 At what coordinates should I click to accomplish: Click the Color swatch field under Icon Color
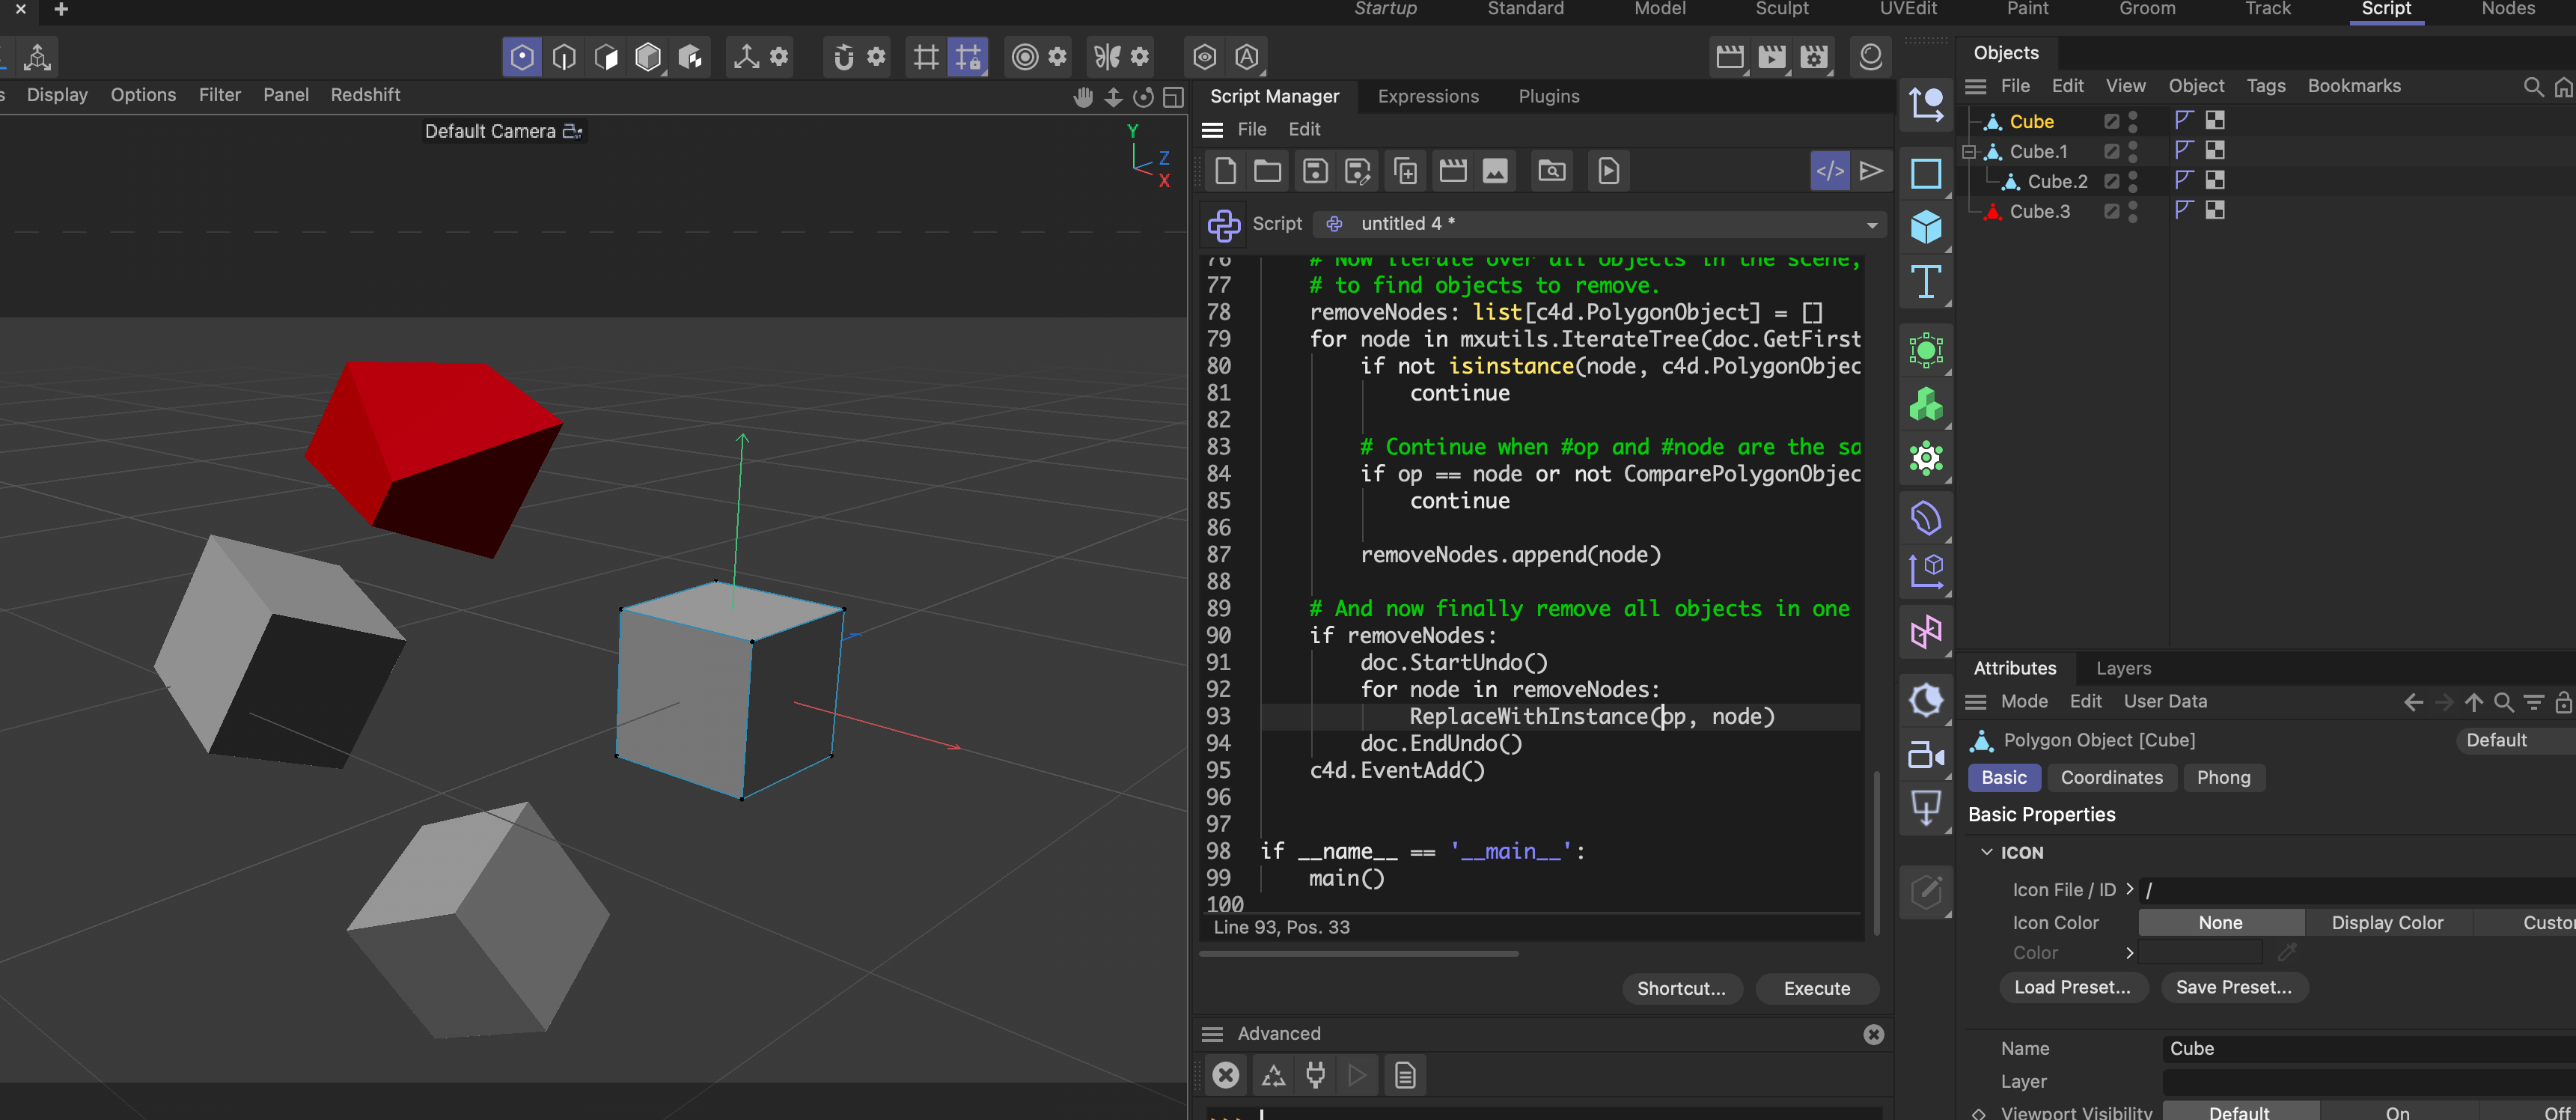(2200, 953)
